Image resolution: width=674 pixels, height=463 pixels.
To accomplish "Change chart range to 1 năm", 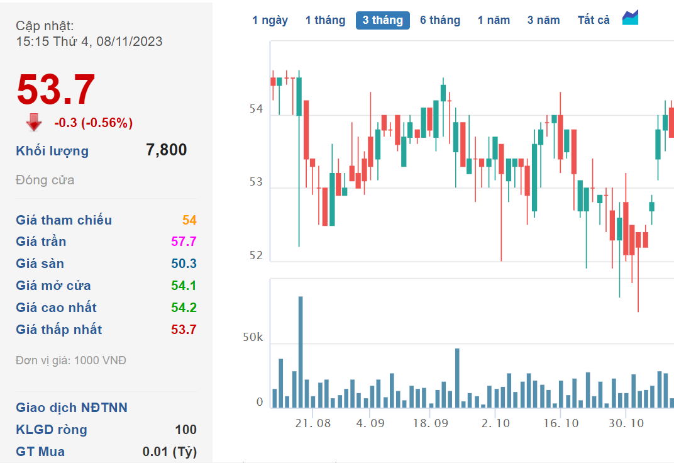I will pos(494,20).
